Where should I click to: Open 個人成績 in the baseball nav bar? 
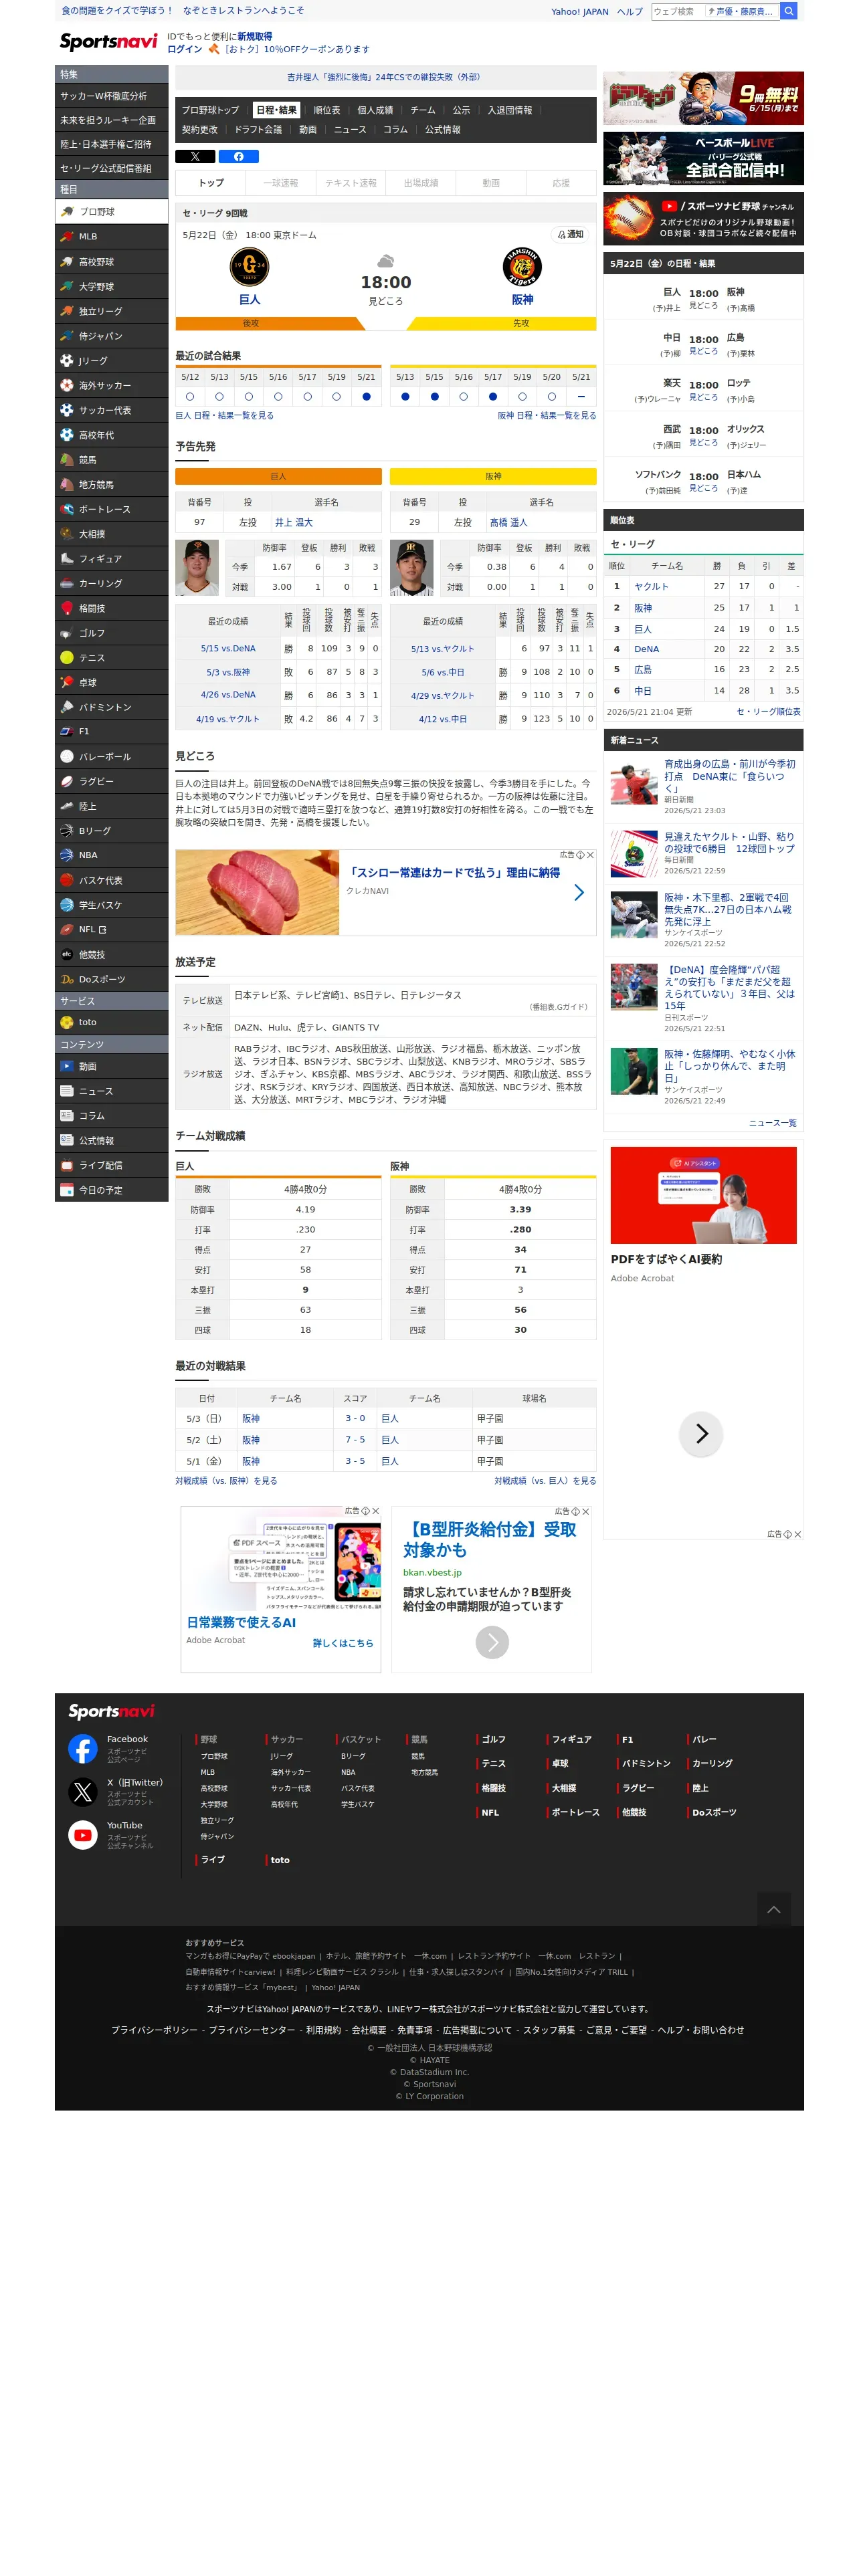point(375,110)
